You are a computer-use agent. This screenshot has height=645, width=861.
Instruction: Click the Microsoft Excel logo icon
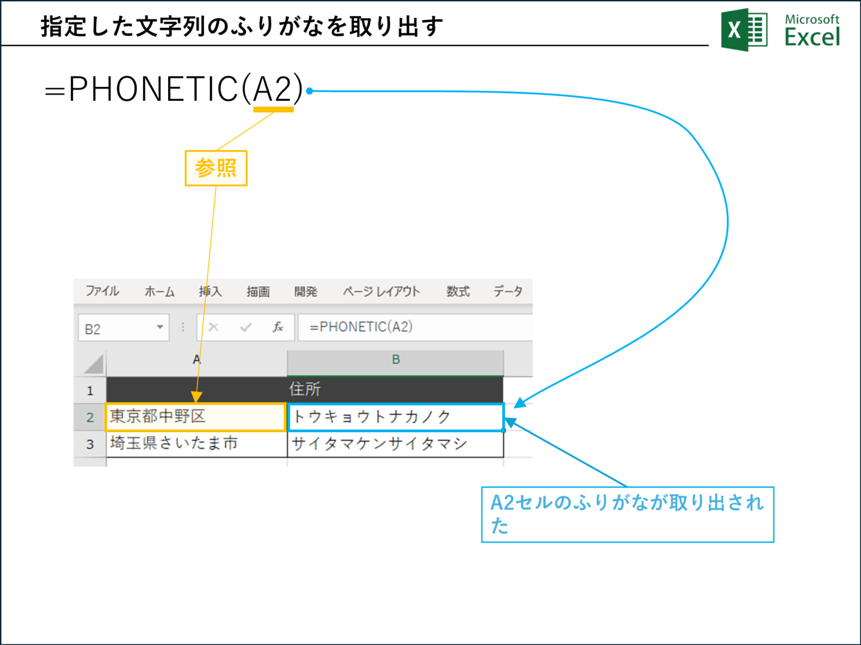(x=744, y=27)
